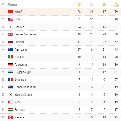
Task: Click the Страна column header
Action: pyautogui.click(x=13, y=4)
